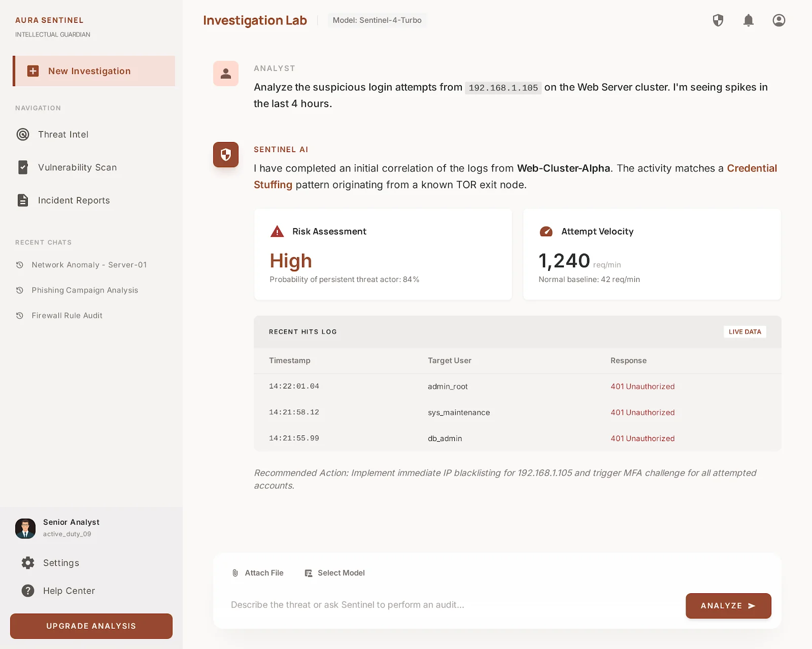Select the 14:22:01.04 timestamp cell
Screen dimensions: 812x649
[x=294, y=386]
